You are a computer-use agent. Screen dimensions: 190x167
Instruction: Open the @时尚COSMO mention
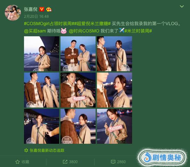pyautogui.click(x=84, y=31)
